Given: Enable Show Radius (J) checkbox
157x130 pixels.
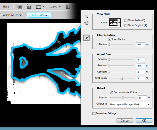Looking at the screenshot, I should (126, 20).
